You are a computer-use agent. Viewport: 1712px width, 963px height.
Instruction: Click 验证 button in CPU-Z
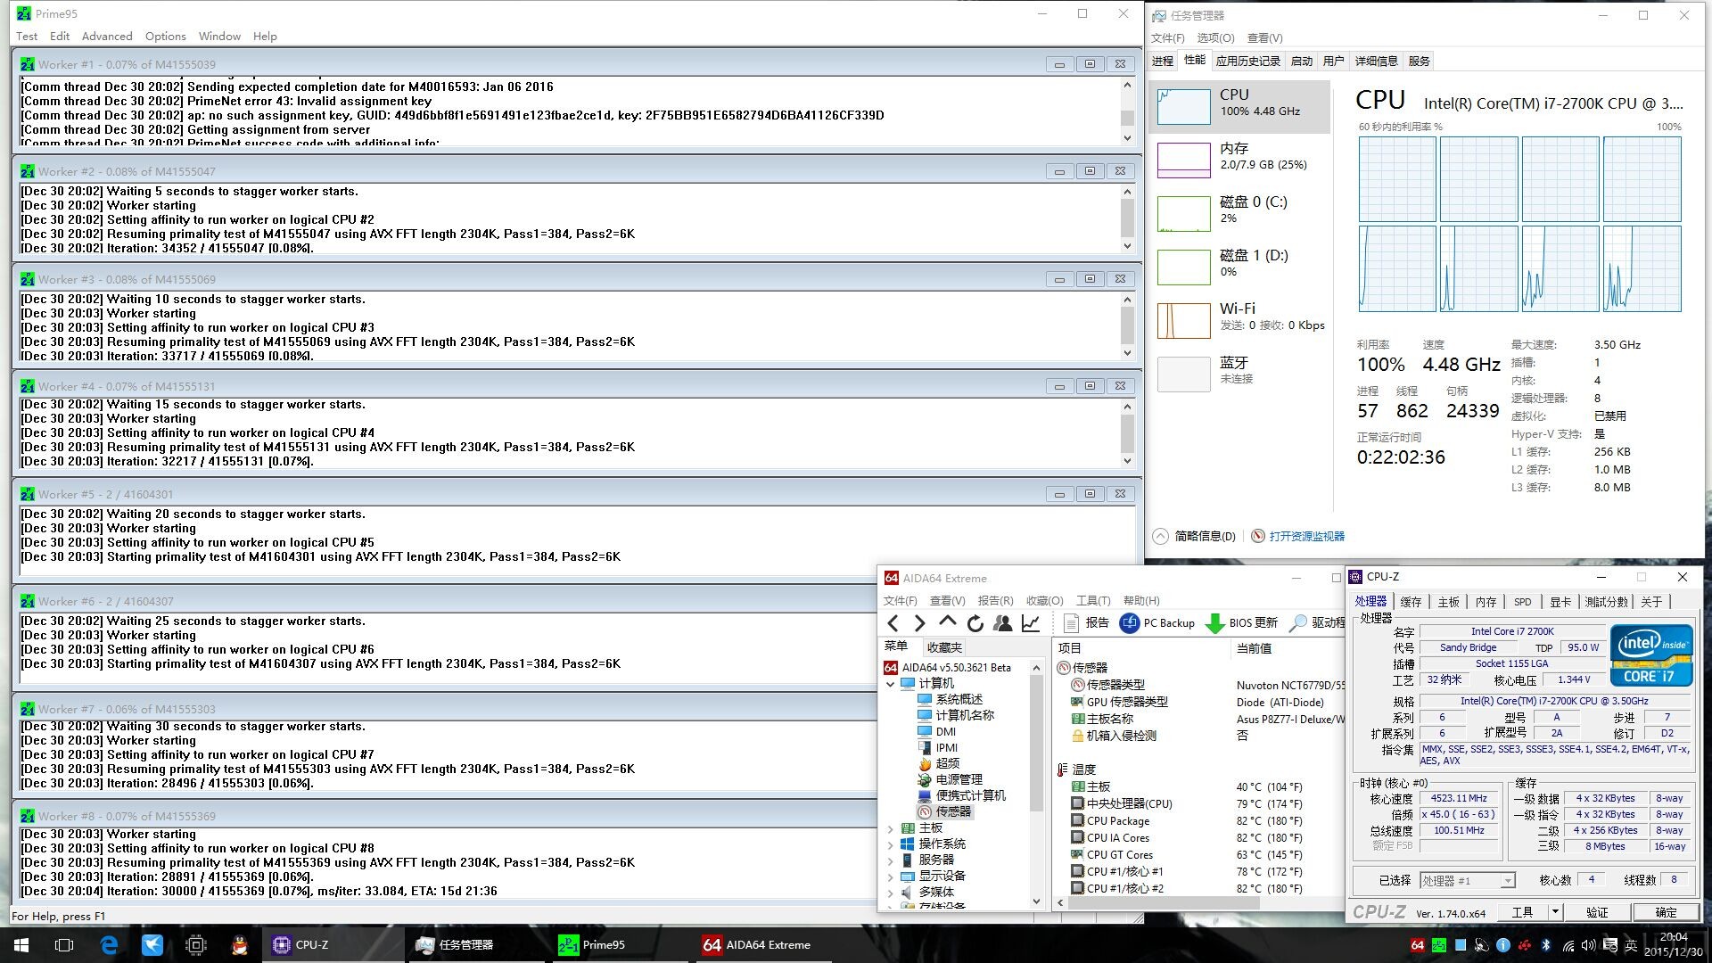tap(1597, 912)
